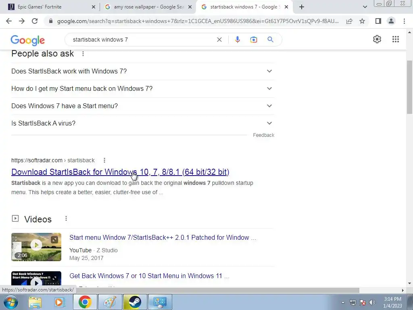Reload the current Google search page

click(35, 21)
